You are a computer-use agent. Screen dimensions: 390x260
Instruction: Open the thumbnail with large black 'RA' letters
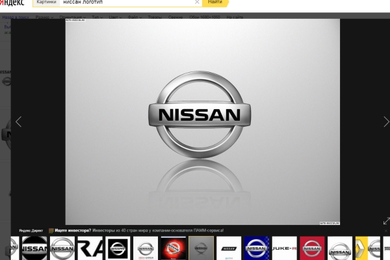pos(90,248)
